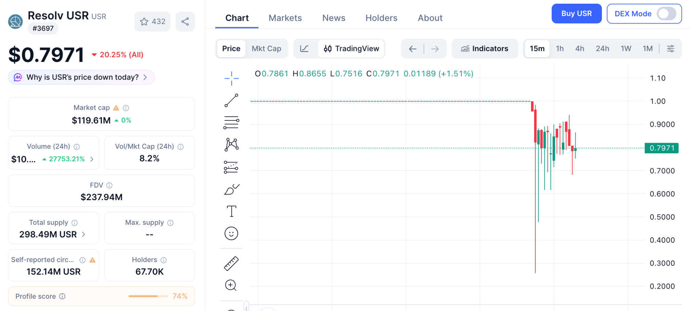Switch chart to Mkt Cap view
The height and width of the screenshot is (311, 690).
click(266, 49)
